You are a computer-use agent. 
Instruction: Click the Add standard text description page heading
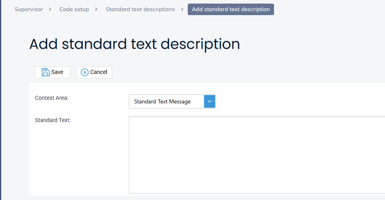(134, 44)
